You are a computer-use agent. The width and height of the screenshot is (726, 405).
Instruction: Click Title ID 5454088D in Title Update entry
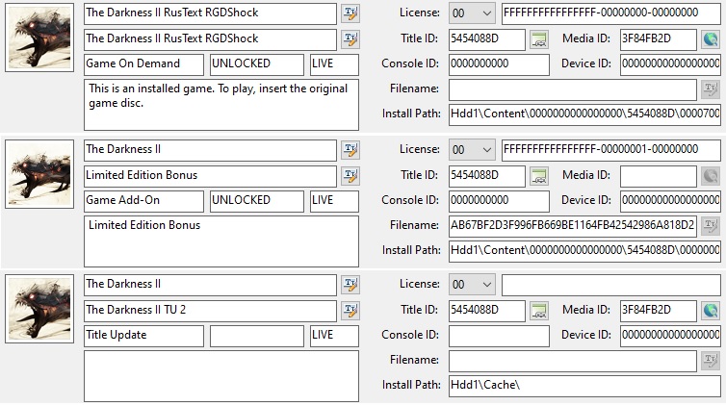487,311
